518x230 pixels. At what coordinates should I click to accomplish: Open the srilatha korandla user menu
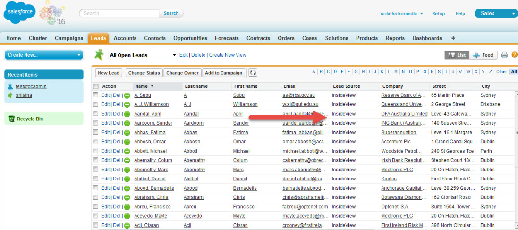coord(402,14)
